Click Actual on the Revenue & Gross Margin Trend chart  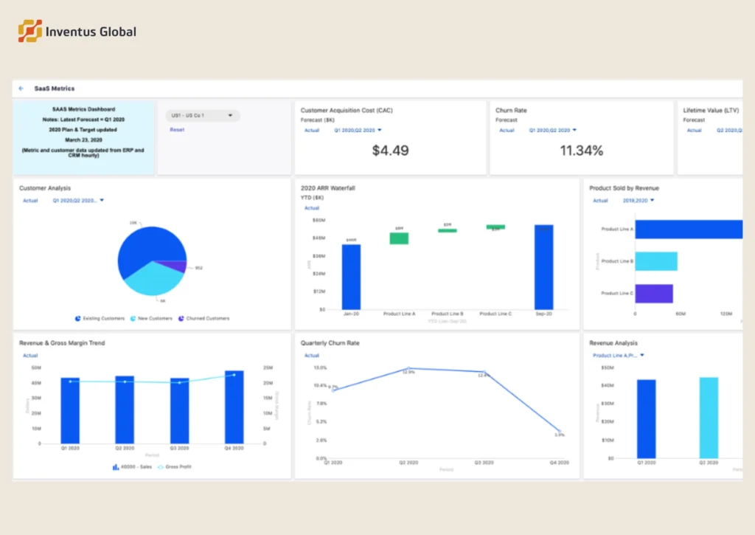click(29, 355)
